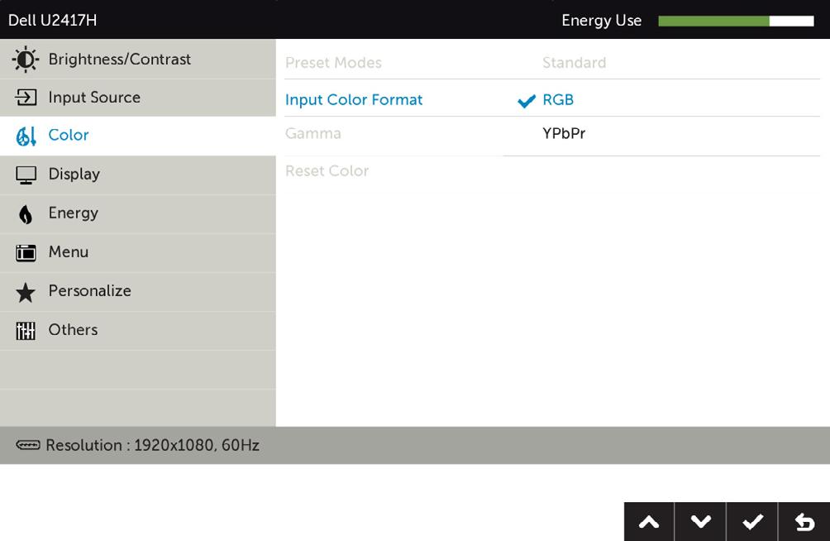The image size is (830, 541).
Task: Click the Dell U2417H title text
Action: pyautogui.click(x=52, y=21)
